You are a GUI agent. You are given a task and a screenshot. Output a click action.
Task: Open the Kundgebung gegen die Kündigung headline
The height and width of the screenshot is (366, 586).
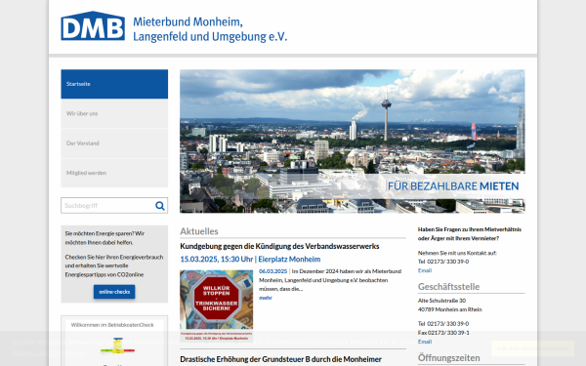pos(279,246)
